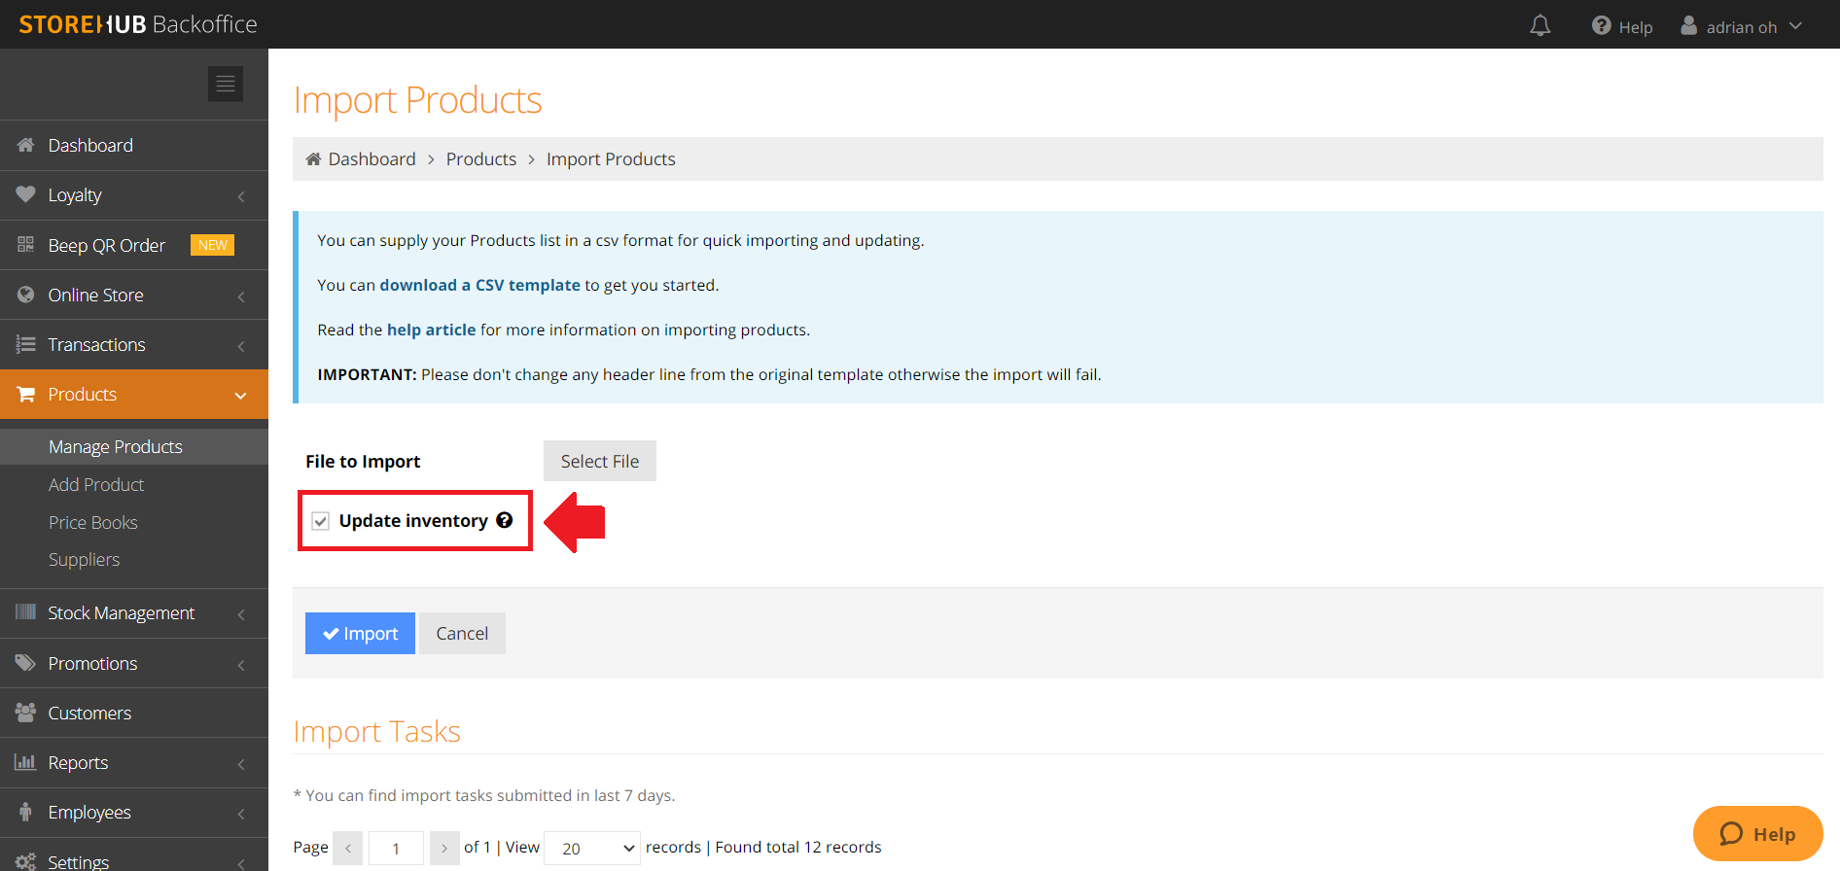Click the Stock Management barcode icon
The image size is (1840, 871).
[26, 612]
